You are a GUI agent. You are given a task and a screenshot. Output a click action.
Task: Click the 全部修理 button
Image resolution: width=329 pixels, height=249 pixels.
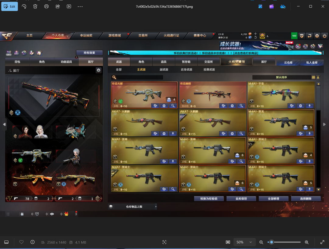[x=273, y=199]
